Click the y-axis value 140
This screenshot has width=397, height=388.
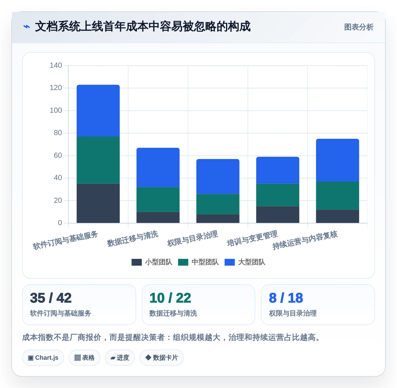tap(56, 65)
